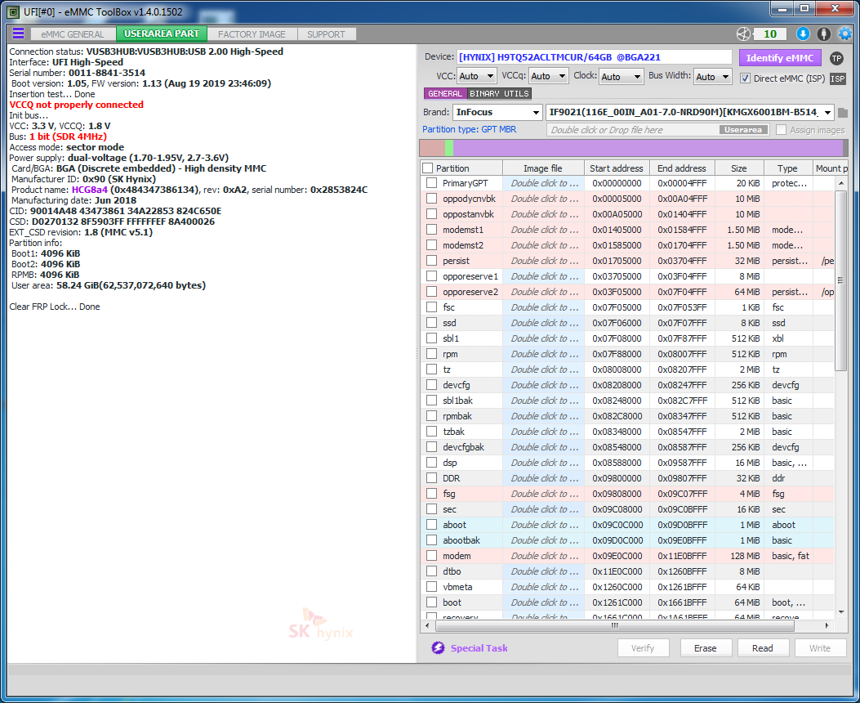Open the IF9021 model dropdown

690,112
